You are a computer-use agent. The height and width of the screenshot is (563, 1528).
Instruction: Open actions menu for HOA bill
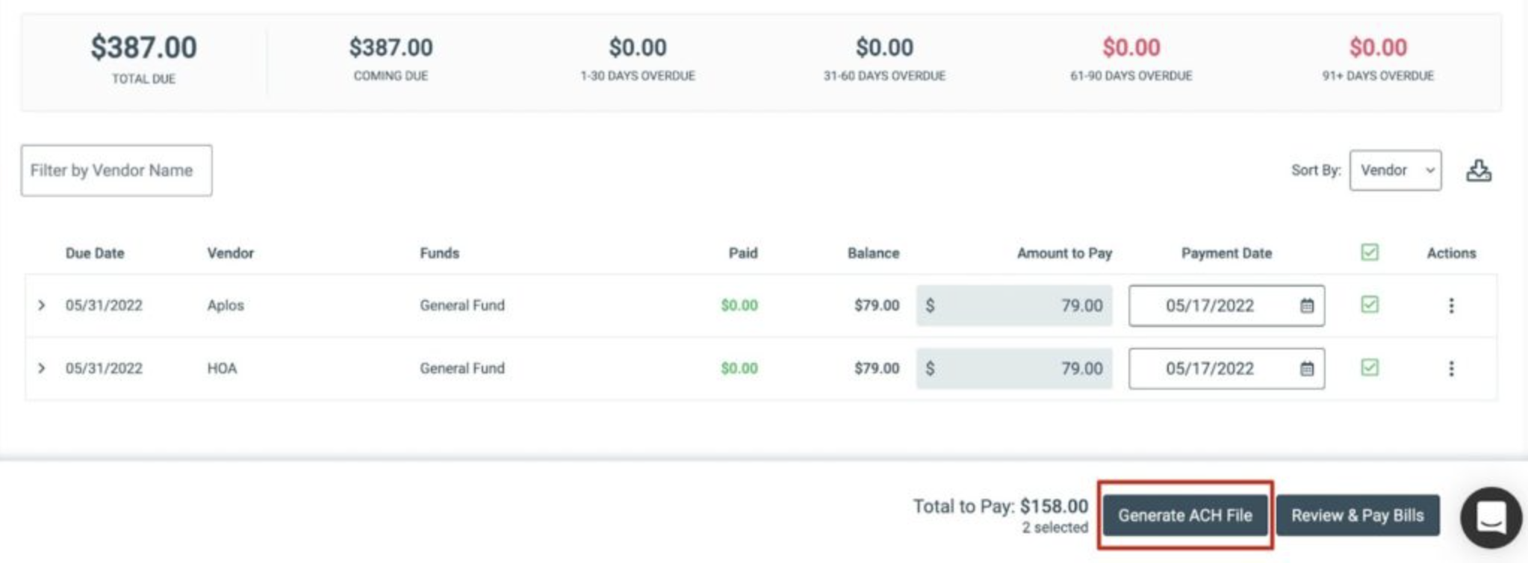1451,368
